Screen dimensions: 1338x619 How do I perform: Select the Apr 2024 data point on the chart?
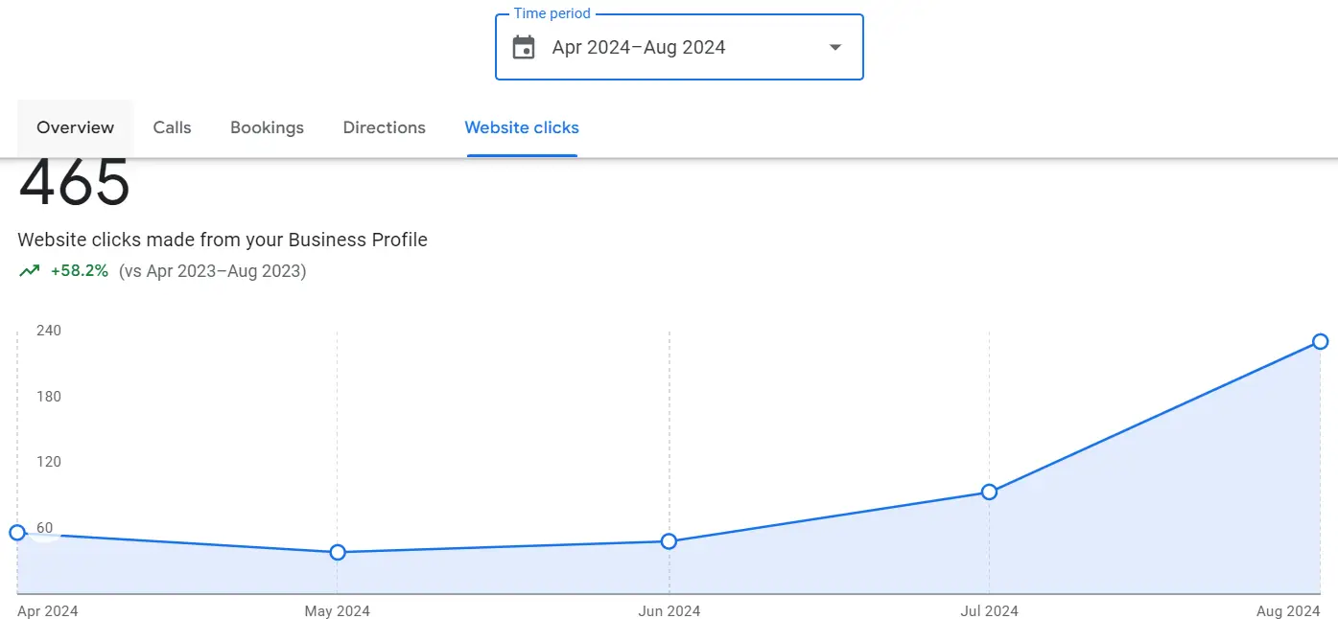pyautogui.click(x=16, y=532)
